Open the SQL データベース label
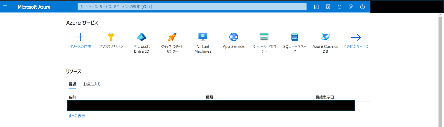 pos(295,49)
